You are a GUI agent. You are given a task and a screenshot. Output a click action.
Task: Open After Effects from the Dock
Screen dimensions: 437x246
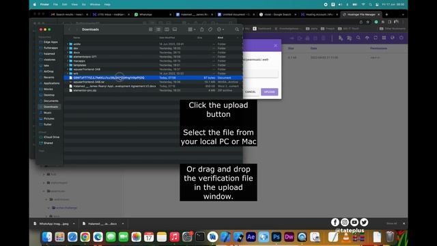251,237
